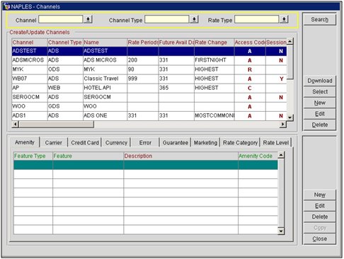Click the 365 future avail days cell
344x259 pixels.
(176, 88)
